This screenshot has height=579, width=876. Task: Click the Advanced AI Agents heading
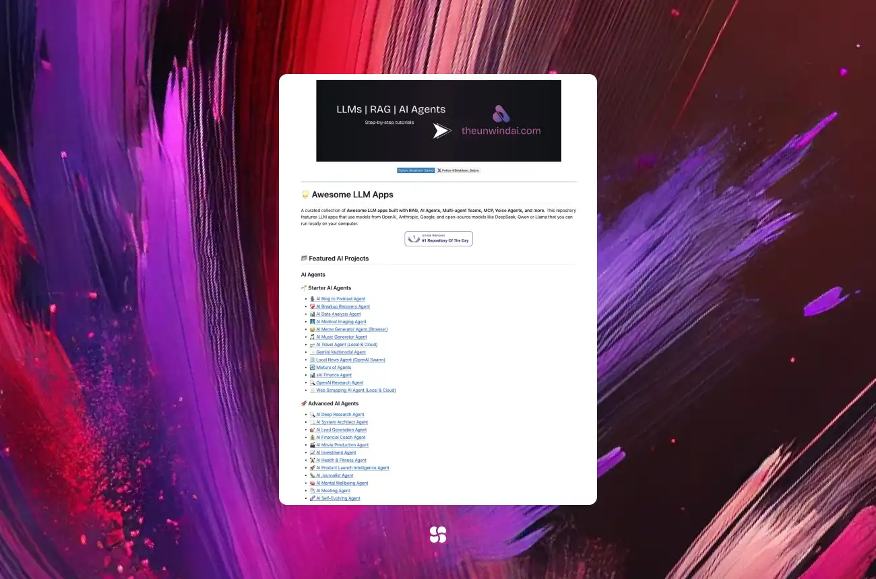point(330,404)
